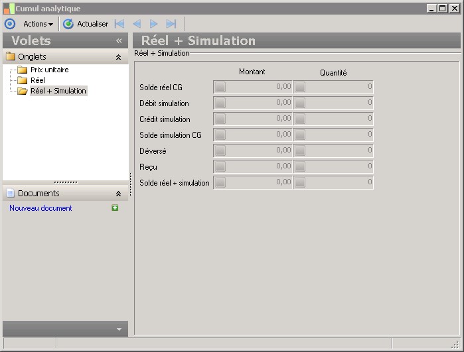Click the Déversé Quantité field

tap(333, 150)
